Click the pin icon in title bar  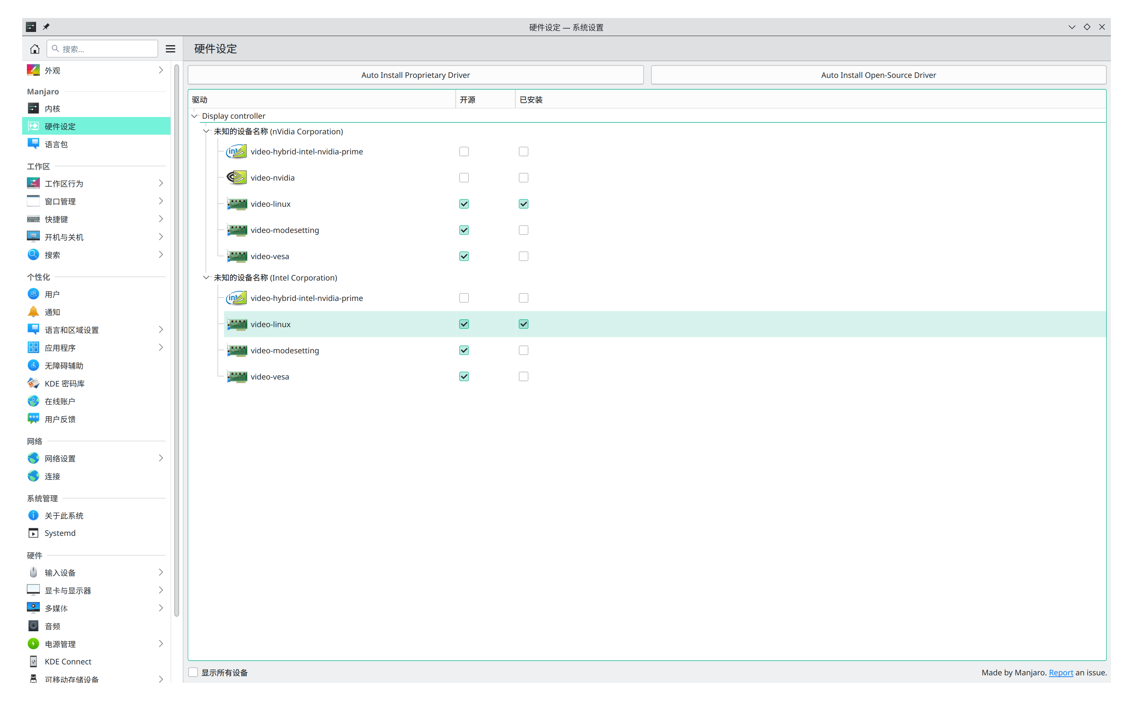point(46,27)
